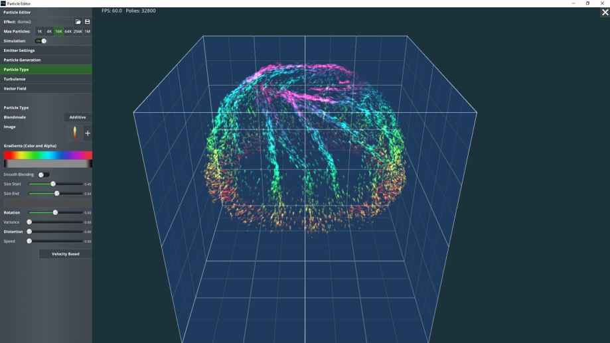
Task: Change the Additive blendmode button
Action: coord(78,117)
